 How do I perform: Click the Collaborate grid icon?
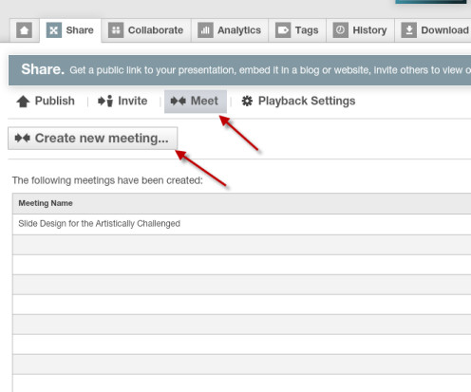click(x=116, y=30)
